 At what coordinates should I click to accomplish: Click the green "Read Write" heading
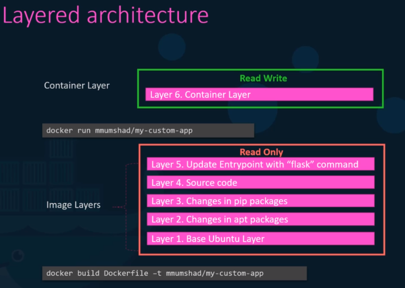point(263,78)
